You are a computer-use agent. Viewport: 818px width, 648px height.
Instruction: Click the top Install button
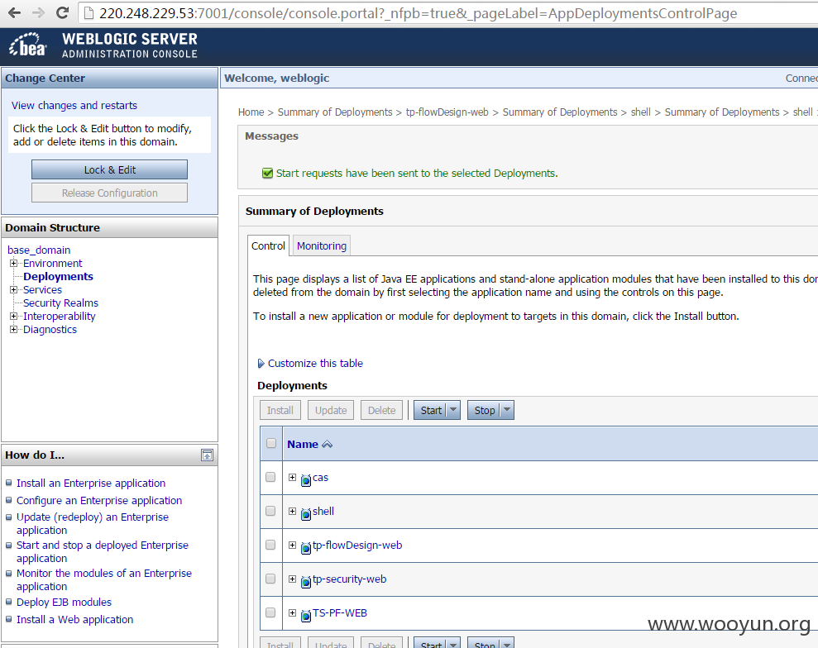click(280, 410)
